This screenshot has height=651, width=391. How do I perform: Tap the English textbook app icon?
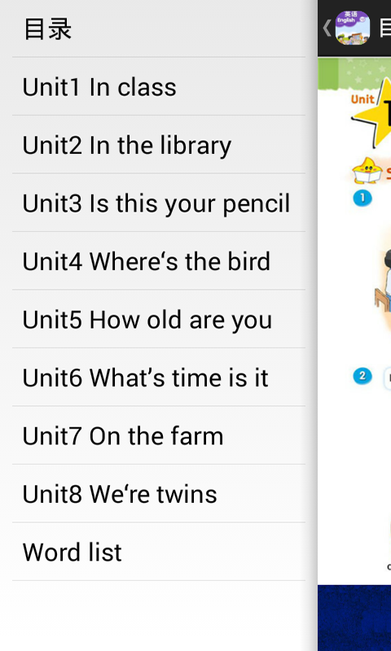(353, 28)
